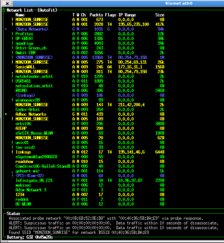The height and width of the screenshot is (243, 224).
Task: Click the Associated probe network message
Action: click(x=106, y=218)
